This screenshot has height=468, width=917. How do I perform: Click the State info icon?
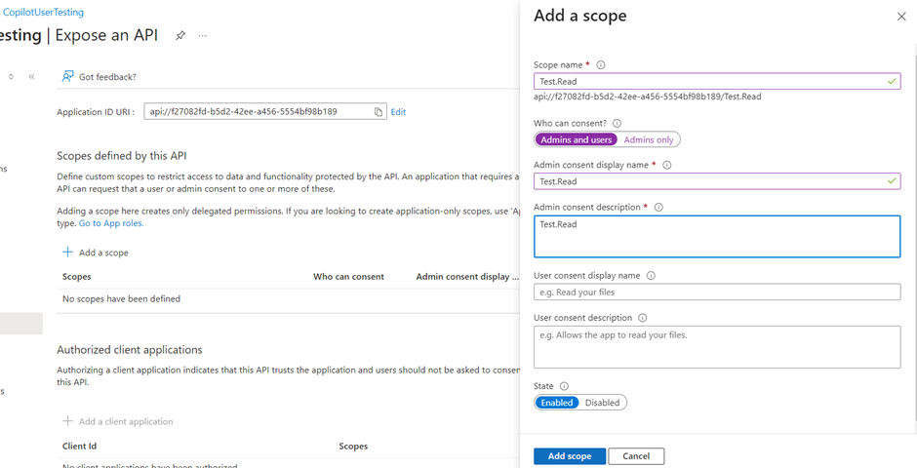pos(564,387)
